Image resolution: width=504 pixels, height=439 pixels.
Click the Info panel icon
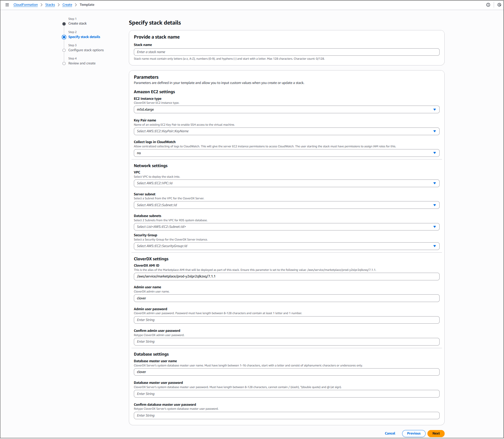click(x=488, y=4)
